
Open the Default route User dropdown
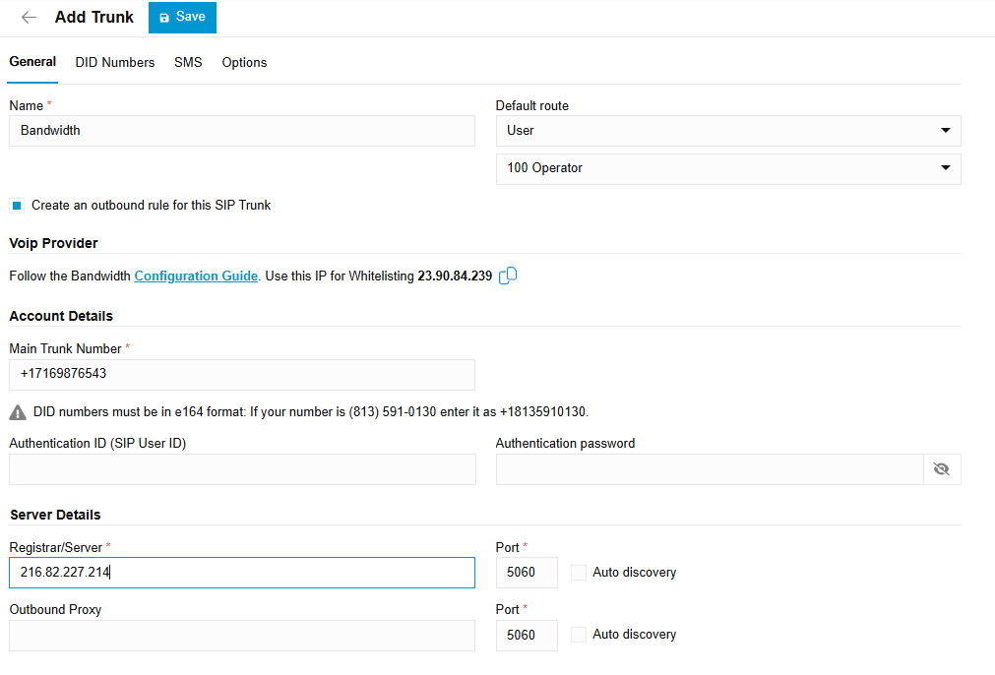tap(728, 131)
